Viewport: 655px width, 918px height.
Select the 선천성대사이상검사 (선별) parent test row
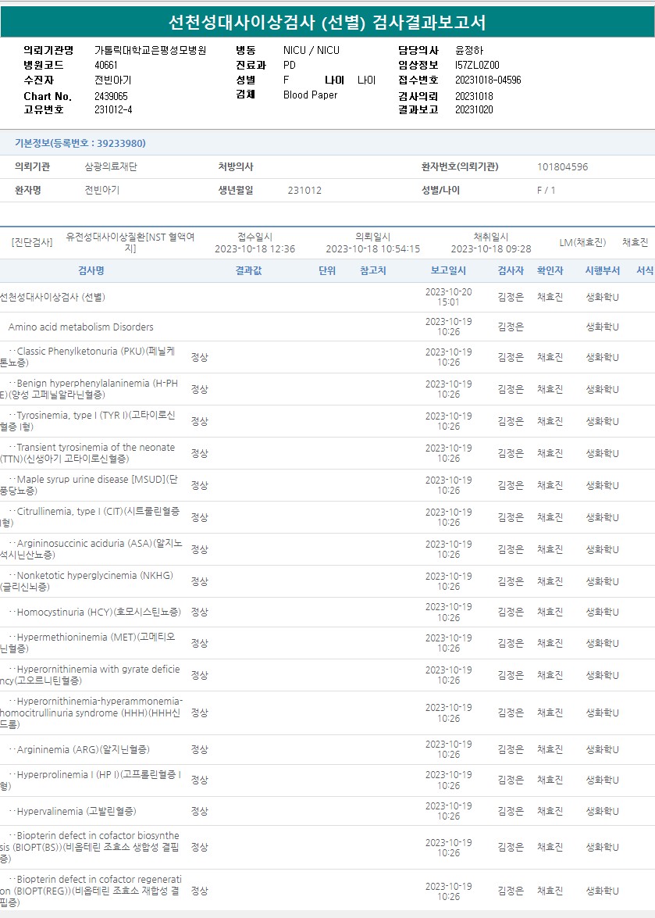click(52, 297)
